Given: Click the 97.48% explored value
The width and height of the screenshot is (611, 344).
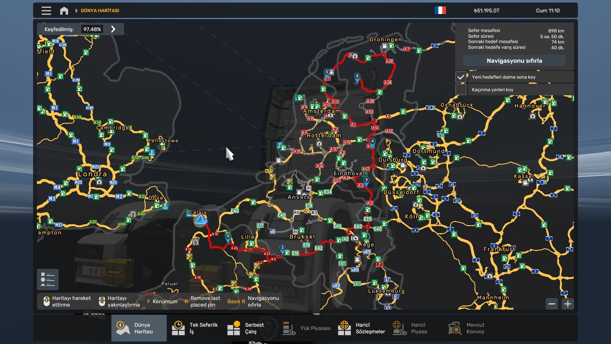Looking at the screenshot, I should [x=92, y=29].
